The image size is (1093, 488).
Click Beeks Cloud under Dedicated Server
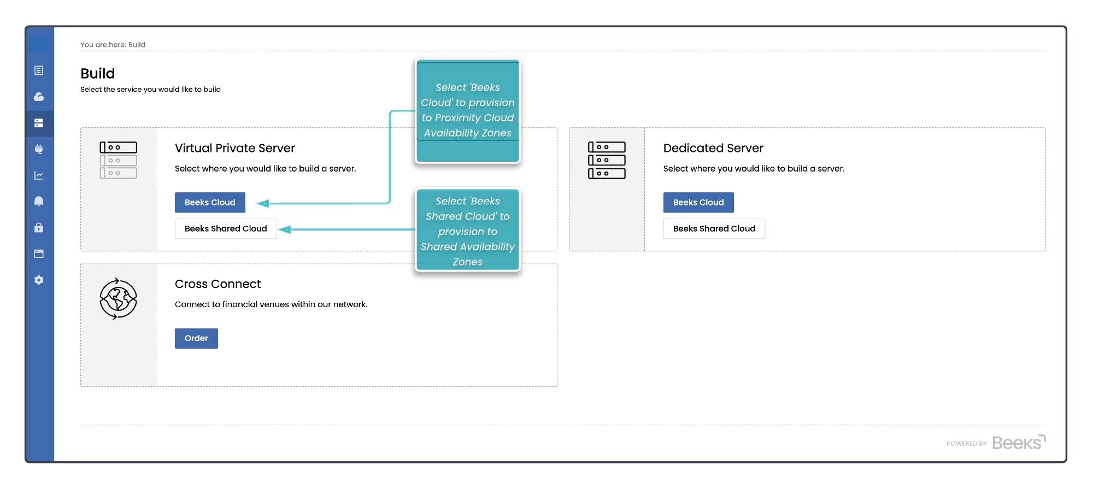click(x=698, y=202)
